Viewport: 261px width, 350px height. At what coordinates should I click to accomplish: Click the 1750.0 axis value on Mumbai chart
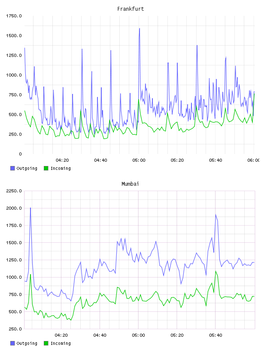(x=14, y=226)
